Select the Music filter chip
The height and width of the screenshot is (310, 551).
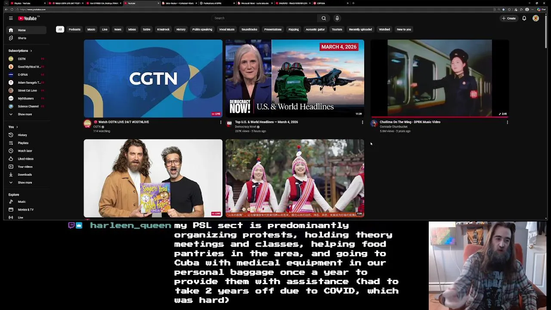point(91,29)
